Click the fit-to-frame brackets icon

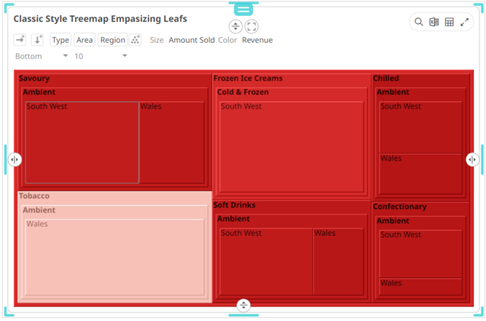[251, 26]
